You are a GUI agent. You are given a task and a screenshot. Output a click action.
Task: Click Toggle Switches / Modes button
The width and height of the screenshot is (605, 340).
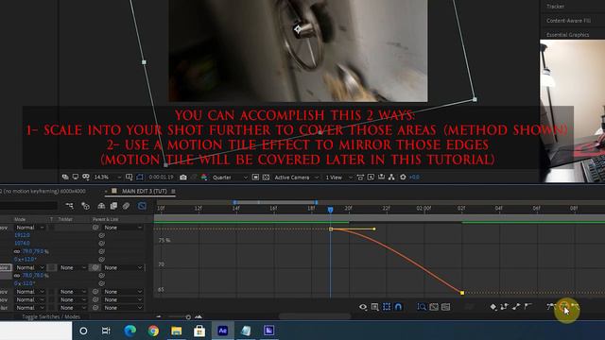click(x=51, y=316)
